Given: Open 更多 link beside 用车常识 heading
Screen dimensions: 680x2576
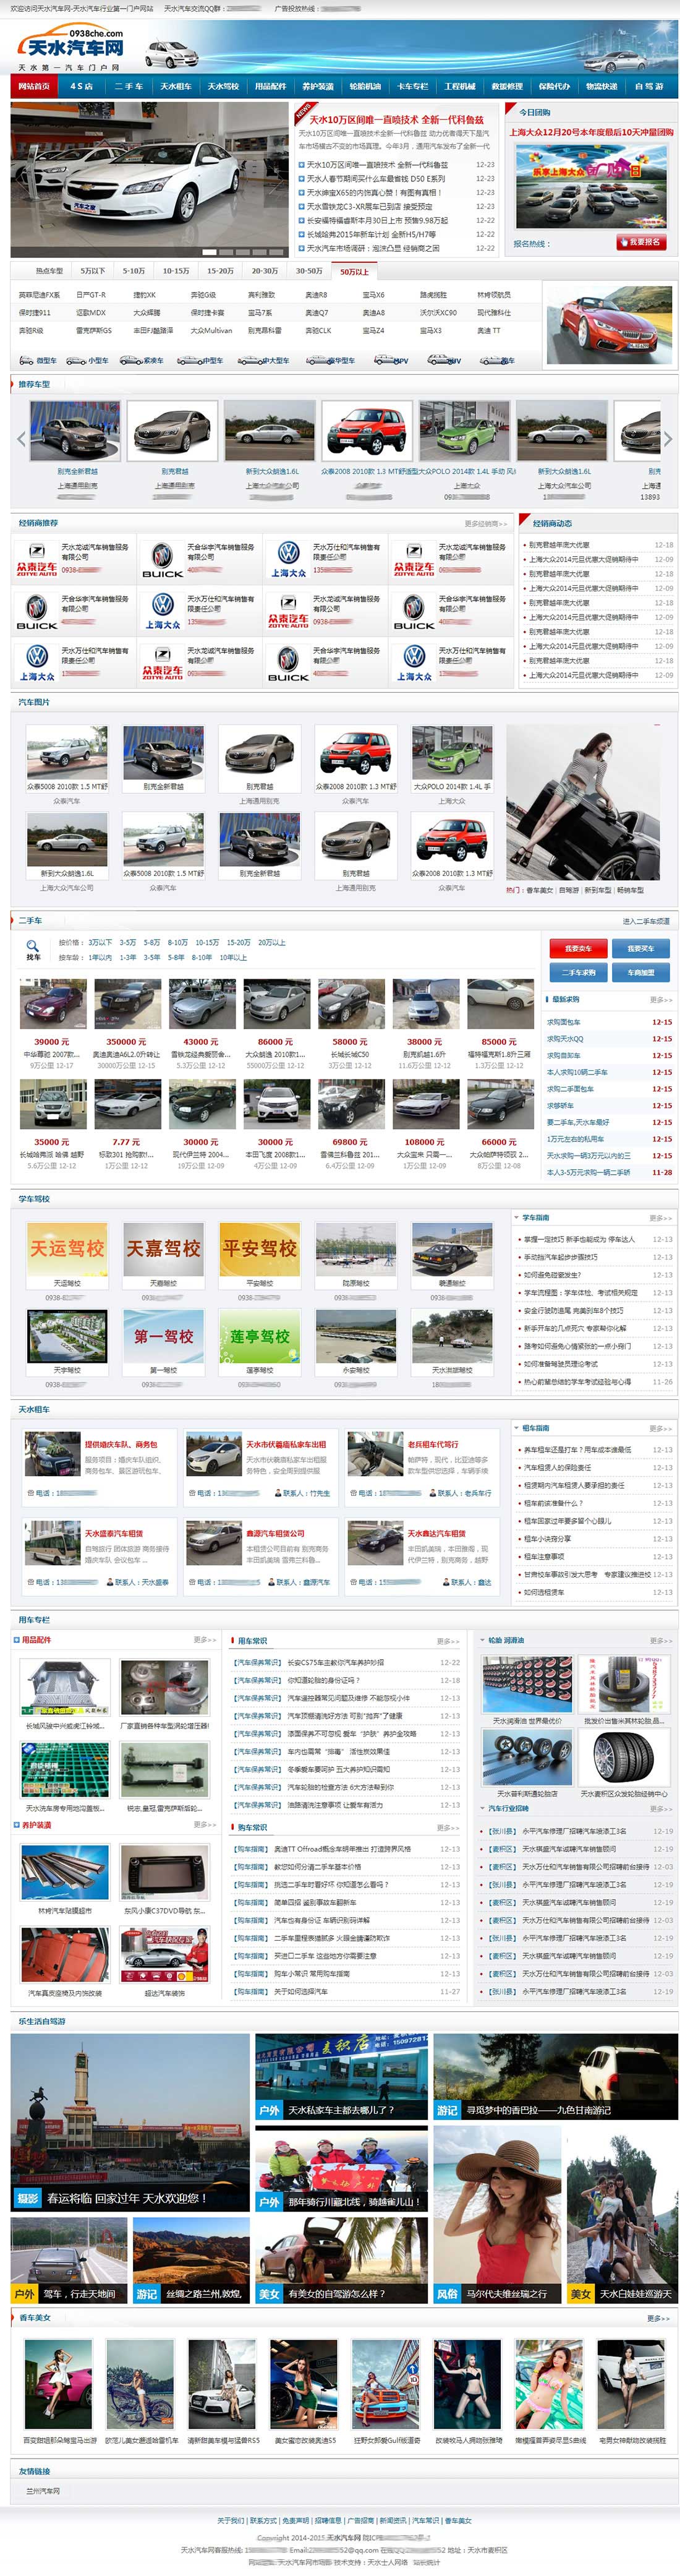Looking at the screenshot, I should (448, 1641).
